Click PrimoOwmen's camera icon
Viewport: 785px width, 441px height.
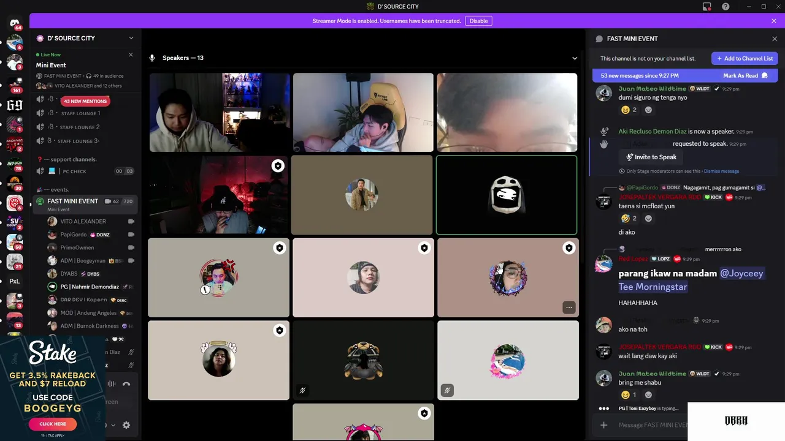(x=131, y=247)
